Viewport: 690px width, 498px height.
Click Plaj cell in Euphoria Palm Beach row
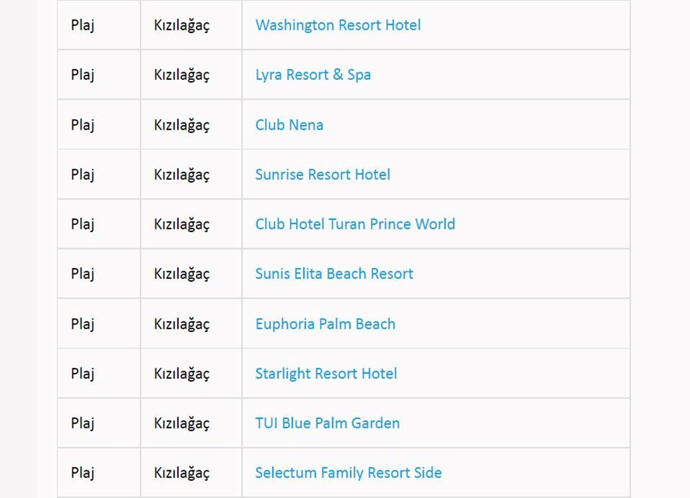[x=82, y=324]
